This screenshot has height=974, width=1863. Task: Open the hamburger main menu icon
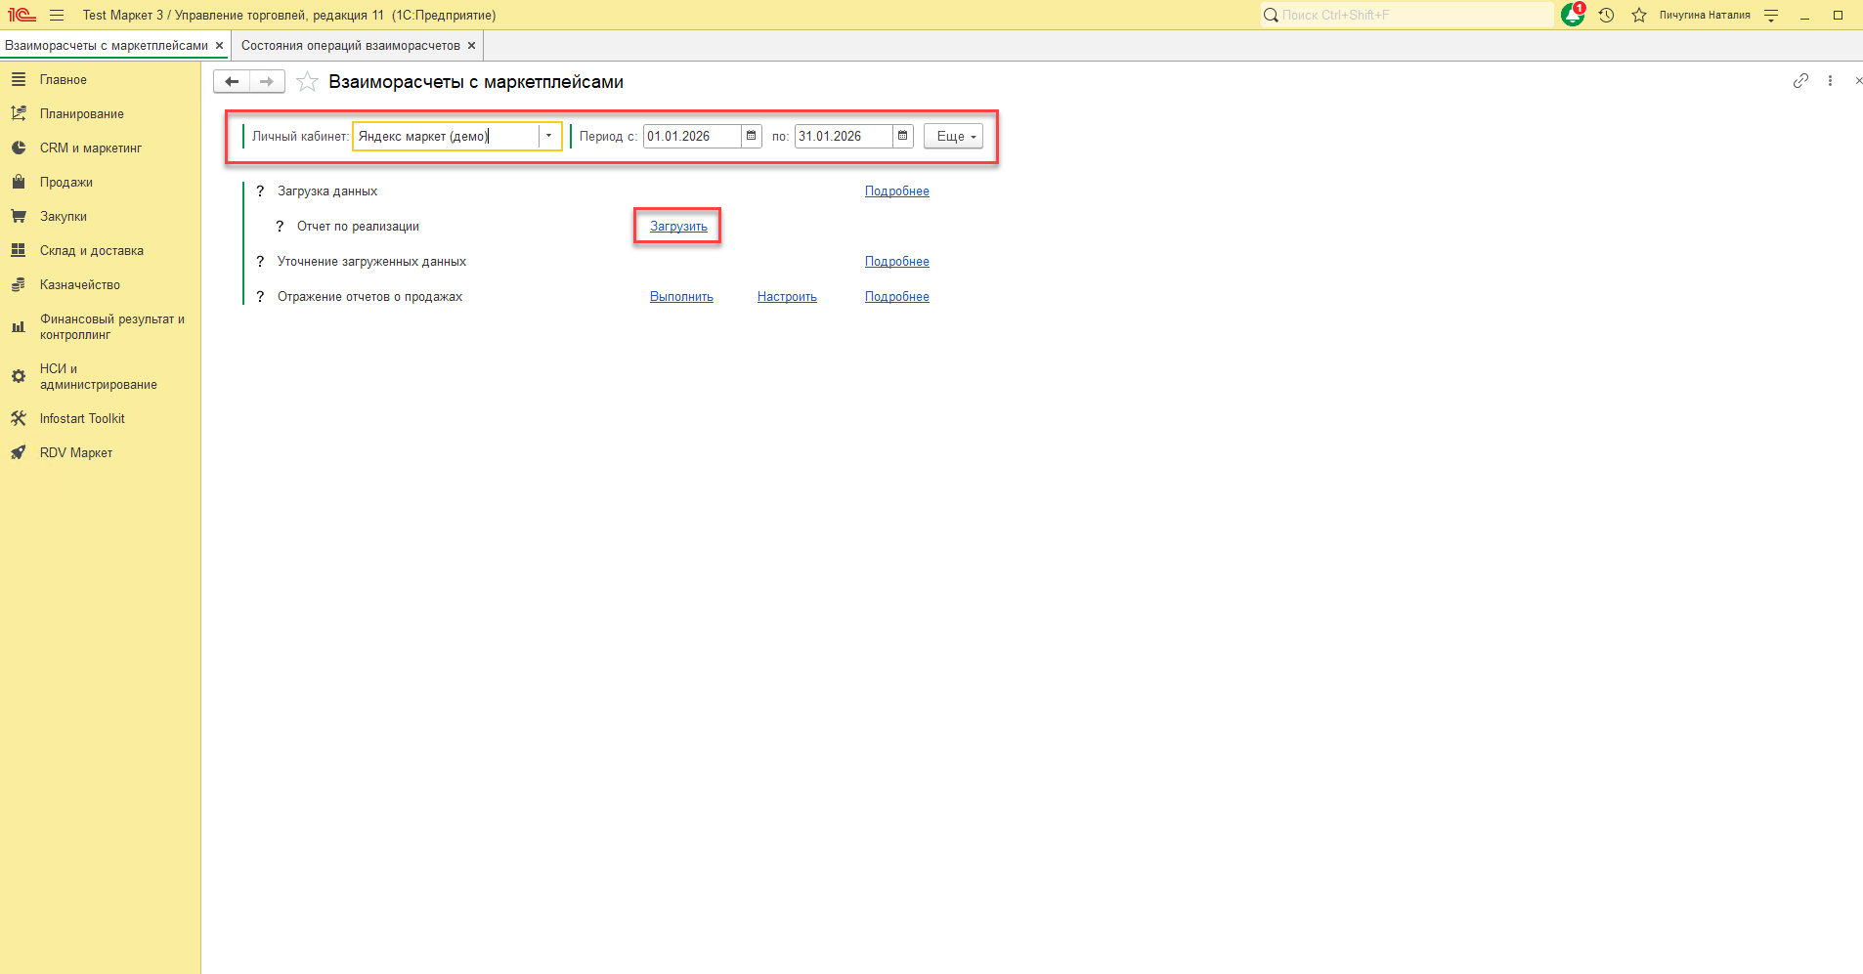click(57, 15)
